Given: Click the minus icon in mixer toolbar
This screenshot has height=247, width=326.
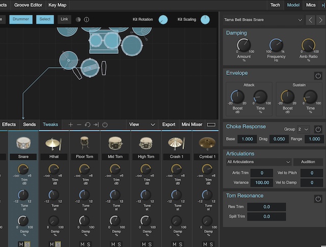Looking at the screenshot, I should click(79, 124).
